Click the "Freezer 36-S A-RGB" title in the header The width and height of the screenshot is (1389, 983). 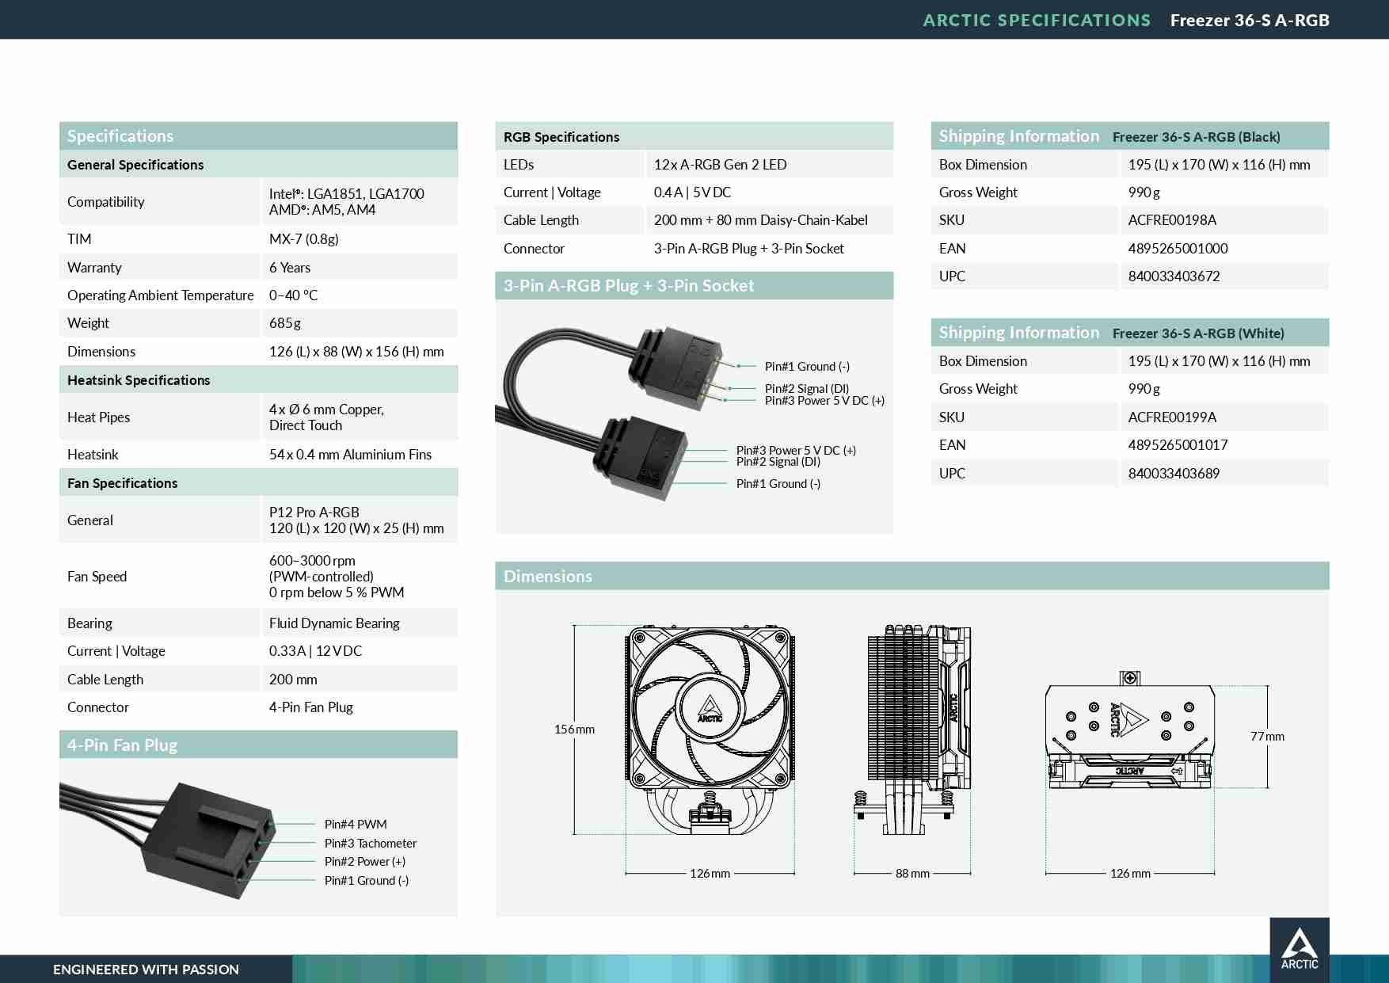[1250, 20]
